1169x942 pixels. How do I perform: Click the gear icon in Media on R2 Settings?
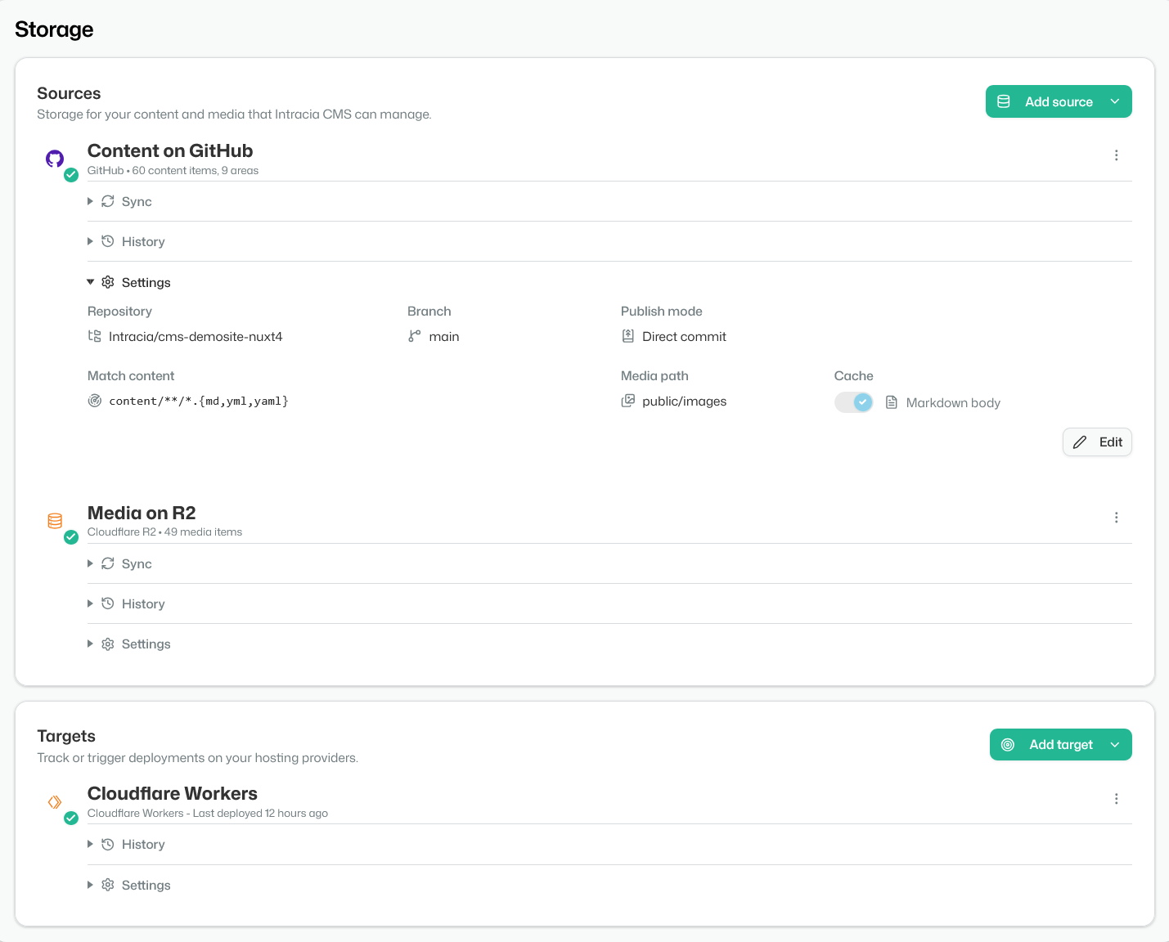pos(108,644)
